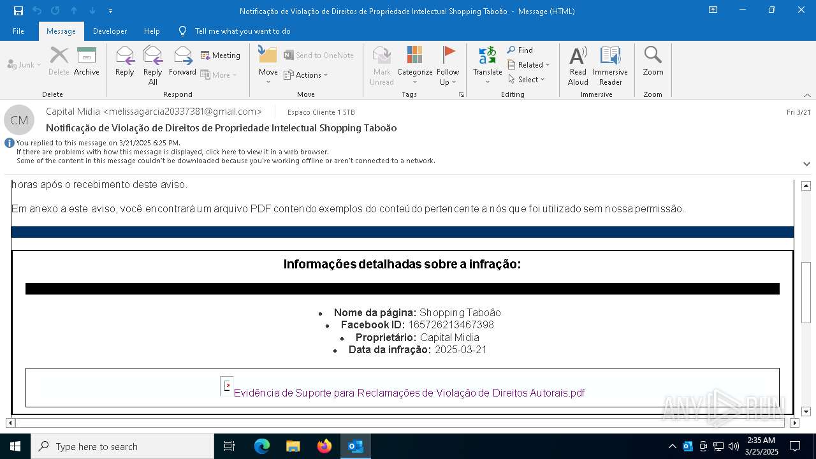Delete this message

59,62
